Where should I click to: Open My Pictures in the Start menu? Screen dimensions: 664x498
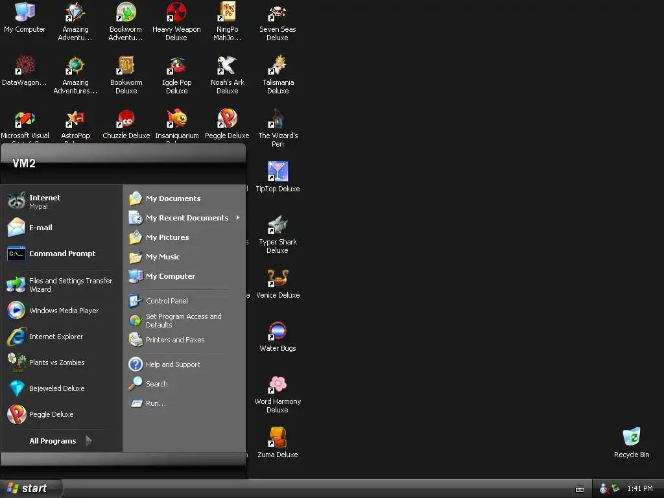point(185,237)
